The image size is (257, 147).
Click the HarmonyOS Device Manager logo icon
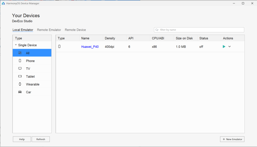tap(3, 3)
